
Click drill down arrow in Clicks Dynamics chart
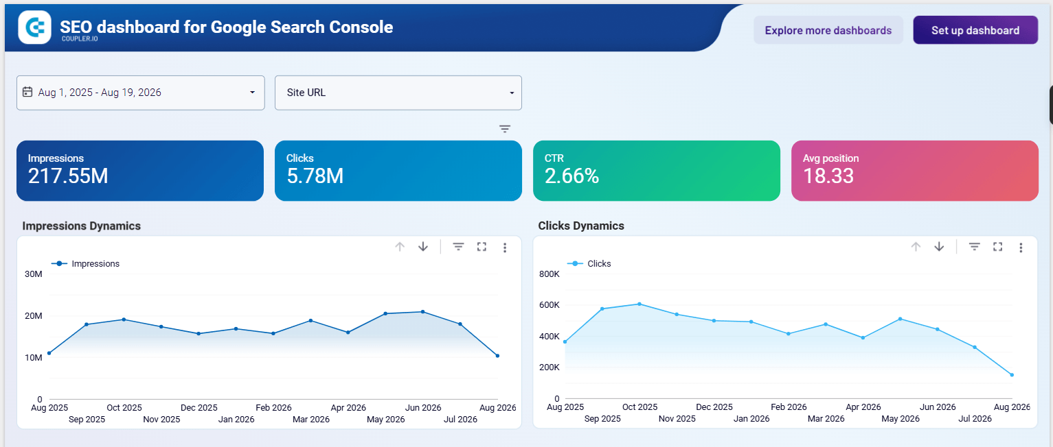939,247
